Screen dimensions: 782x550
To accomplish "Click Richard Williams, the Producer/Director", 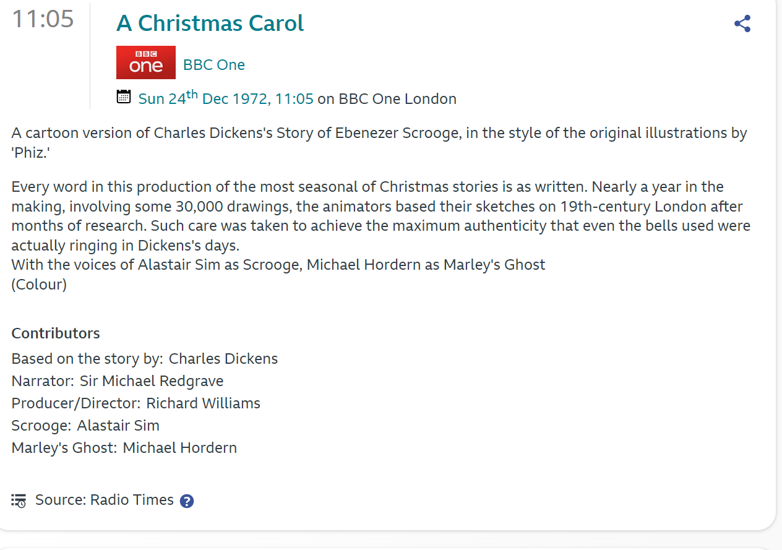I will point(203,403).
